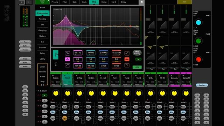Click the yellow rotary knob on OHL channel
Viewport: 224px width, 126px height.
150,93
